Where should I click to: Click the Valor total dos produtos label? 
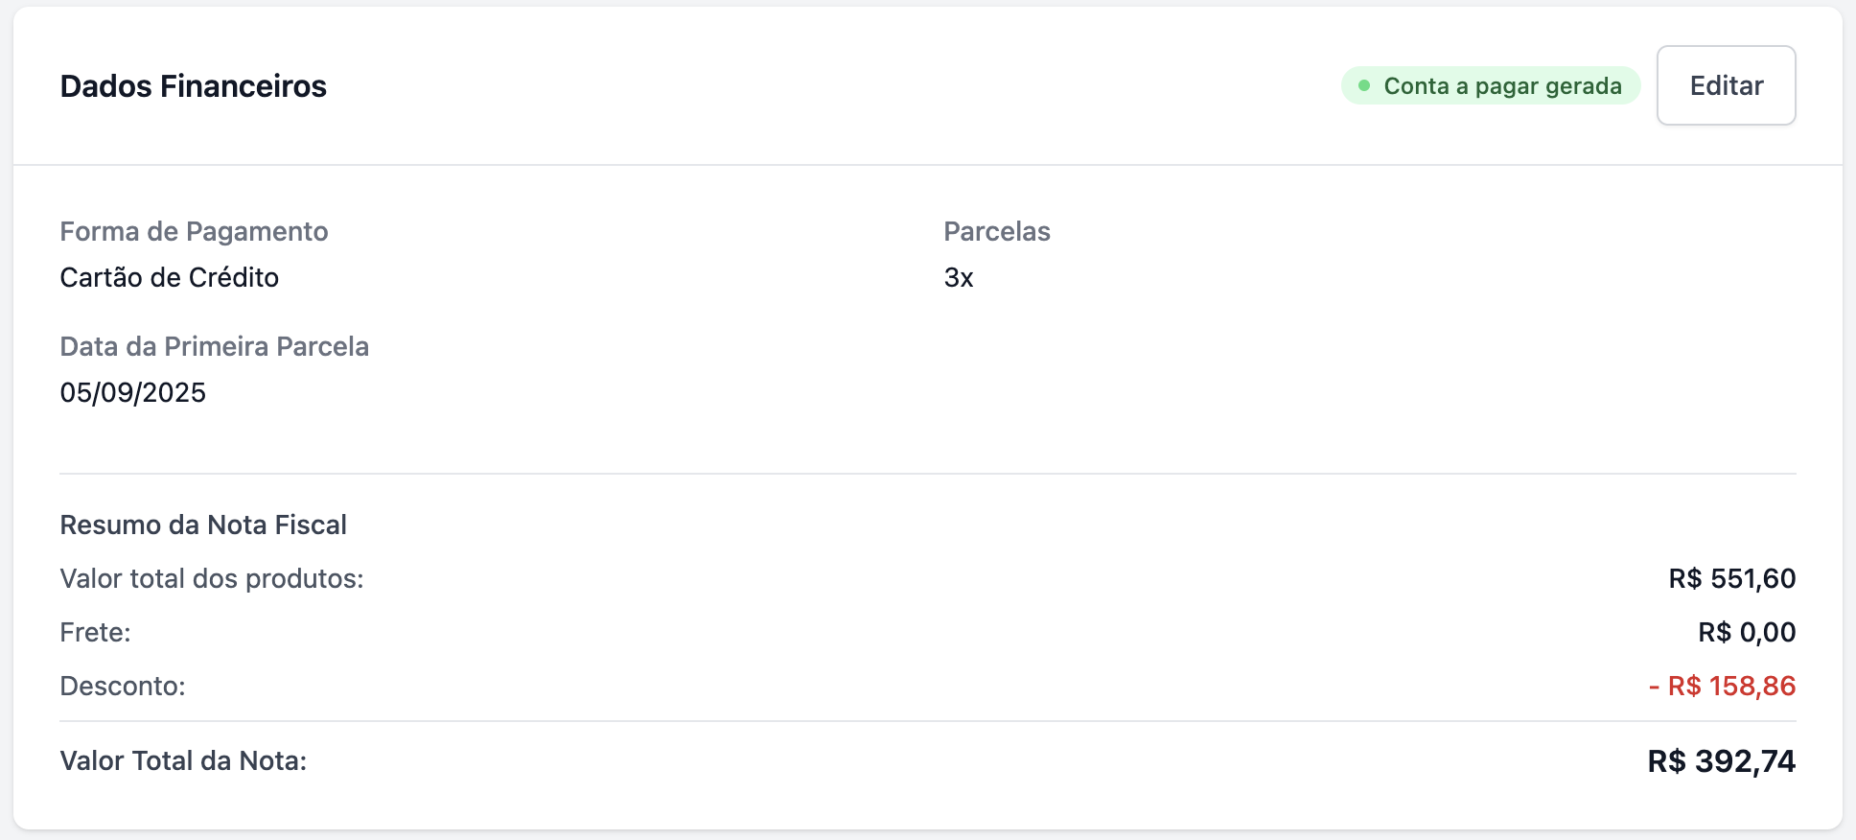tap(212, 578)
